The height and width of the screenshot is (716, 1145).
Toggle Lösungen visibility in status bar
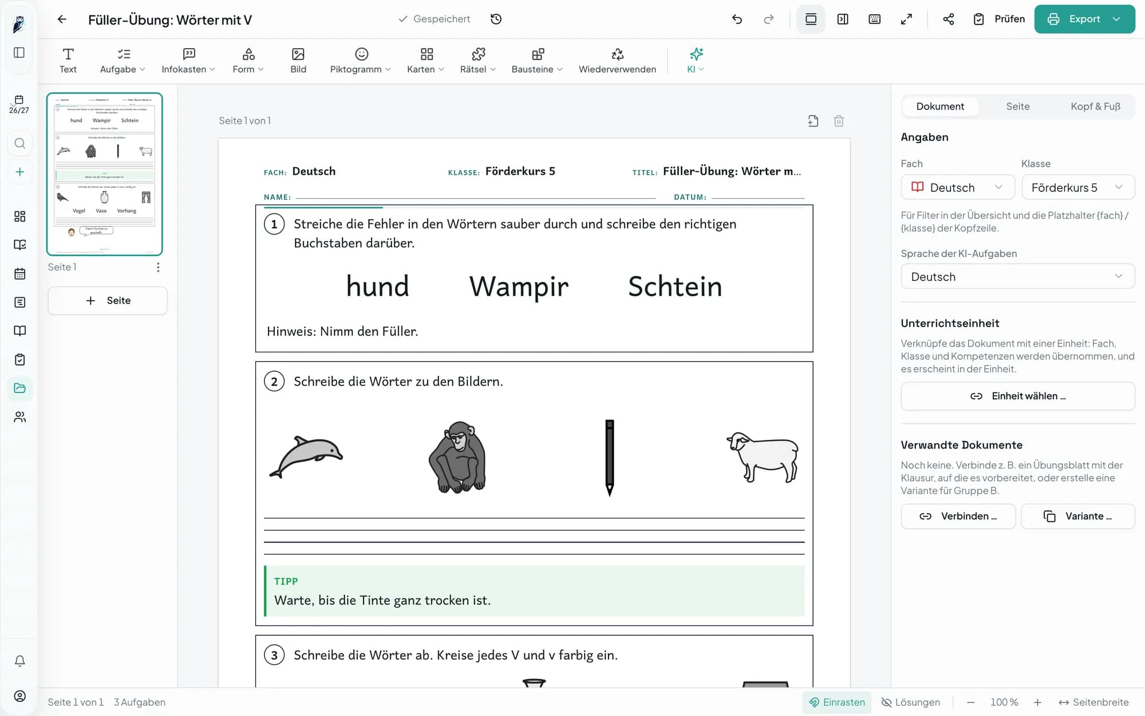(911, 702)
